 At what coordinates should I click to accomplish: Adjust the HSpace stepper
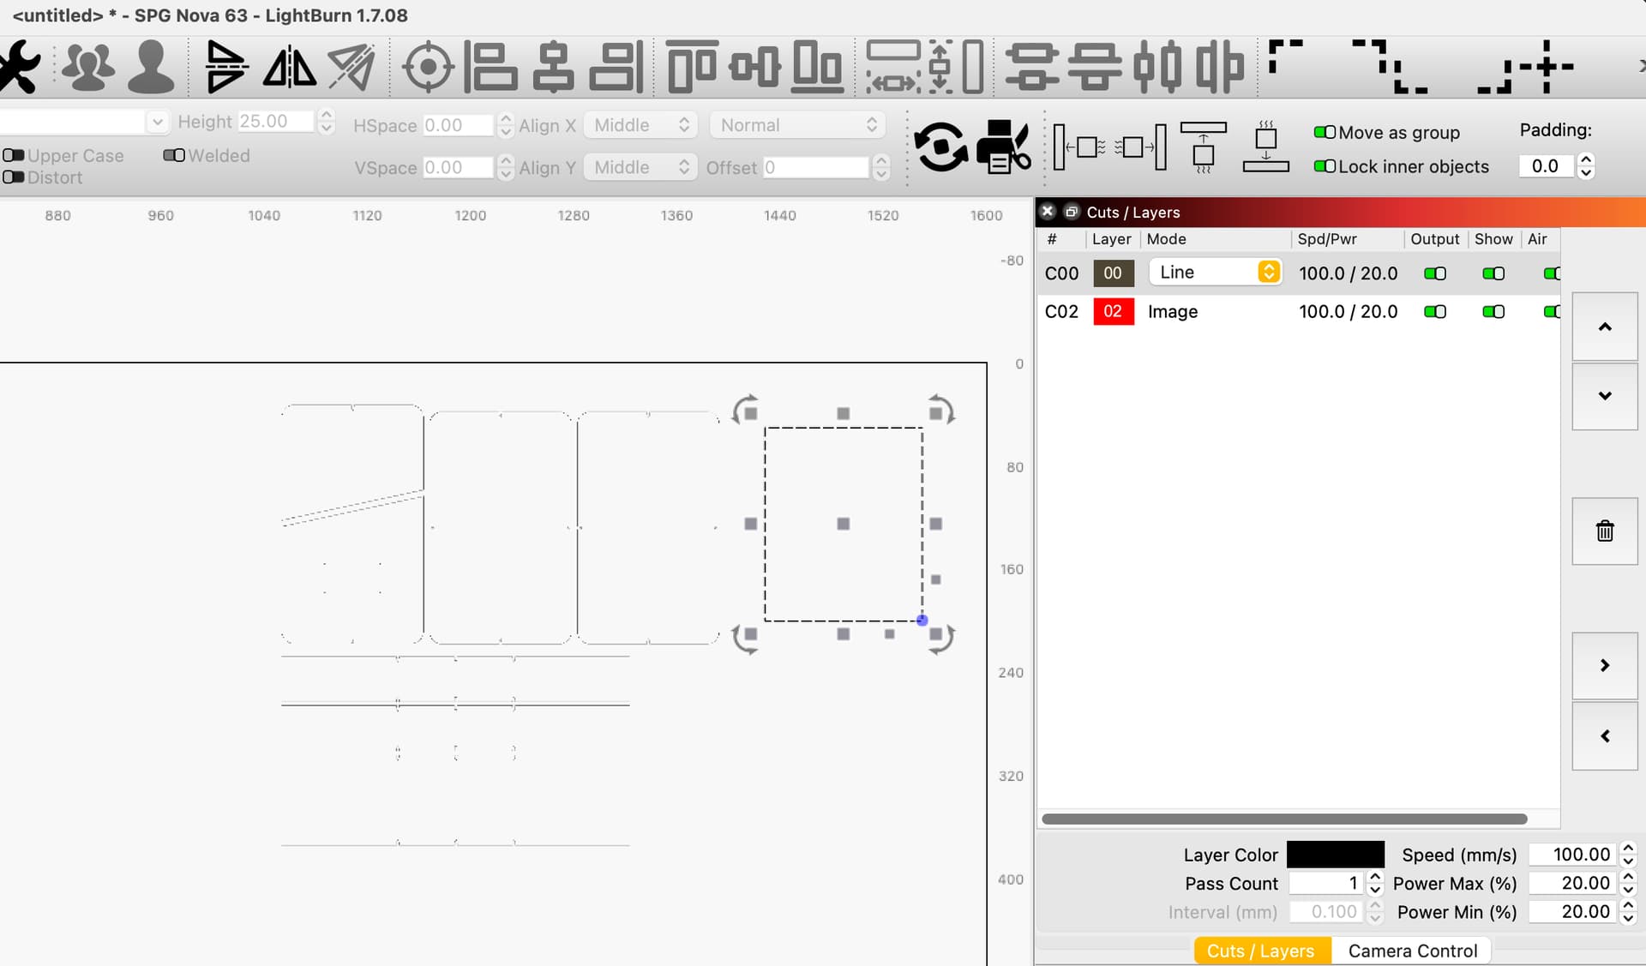tap(505, 125)
